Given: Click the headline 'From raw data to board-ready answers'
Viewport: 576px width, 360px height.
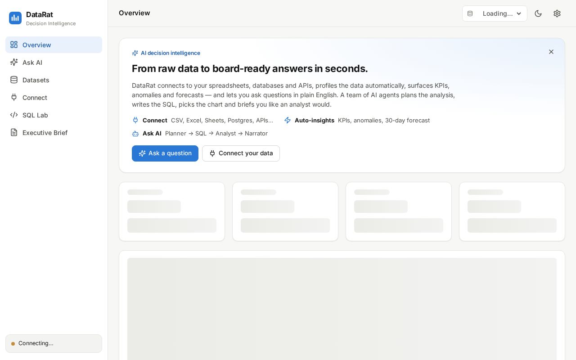Looking at the screenshot, I should (x=250, y=68).
